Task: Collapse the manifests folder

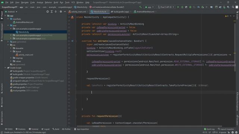Action: click(x=8, y=19)
